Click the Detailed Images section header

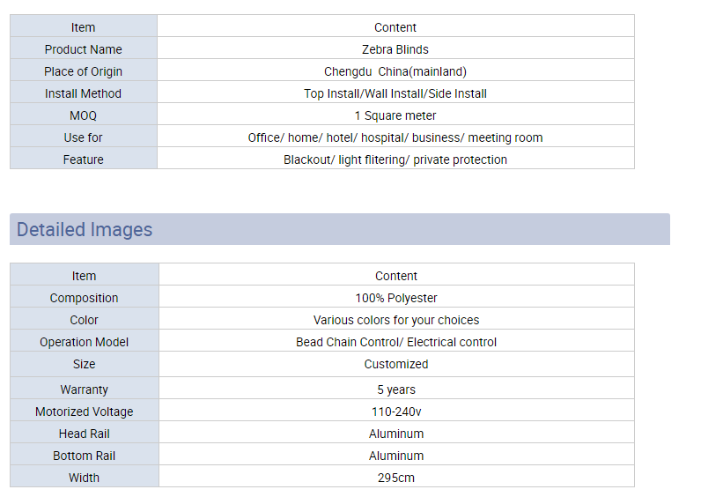85,230
